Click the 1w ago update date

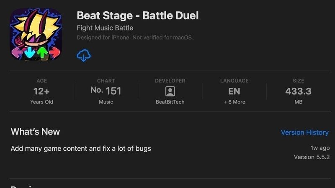(x=320, y=148)
